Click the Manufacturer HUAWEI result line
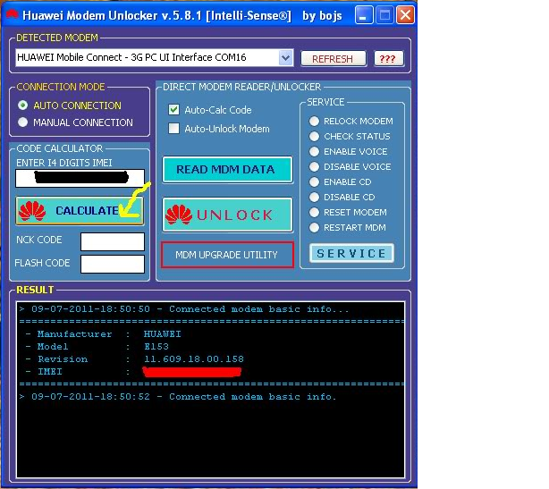549x489 pixels. tap(104, 334)
